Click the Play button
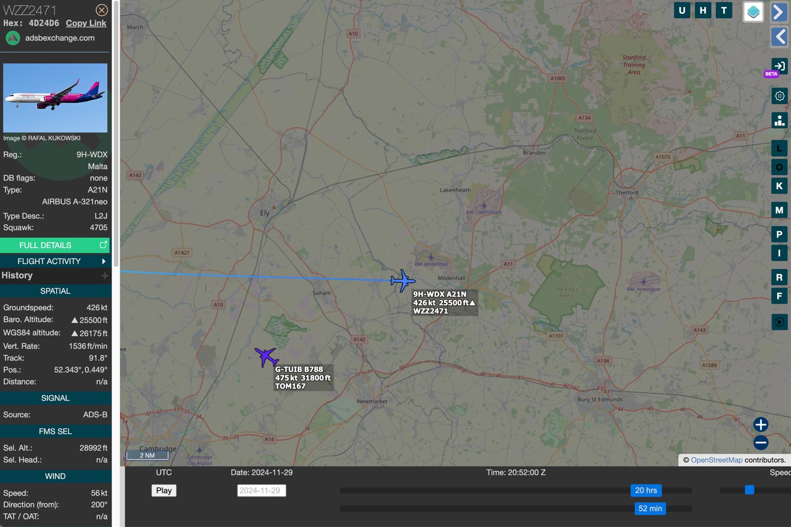Screen dimensions: 791x527 [x=164, y=491]
